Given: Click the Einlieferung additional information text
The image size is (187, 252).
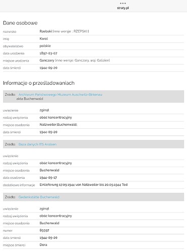Looking at the screenshot, I should point(83,185).
